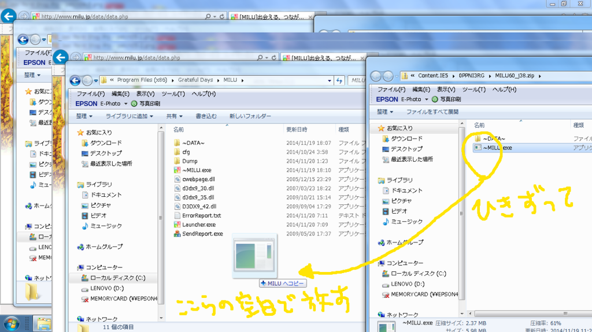Click the back arrow in the MILU folder window
Viewport: 592px width, 332px height.
(x=75, y=80)
